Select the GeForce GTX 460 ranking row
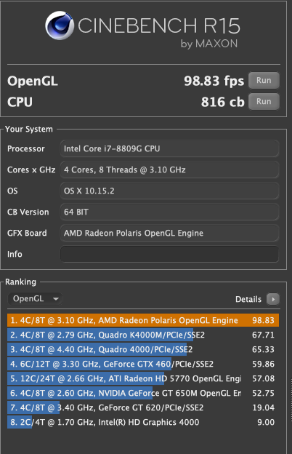292x454 pixels. [x=143, y=364]
